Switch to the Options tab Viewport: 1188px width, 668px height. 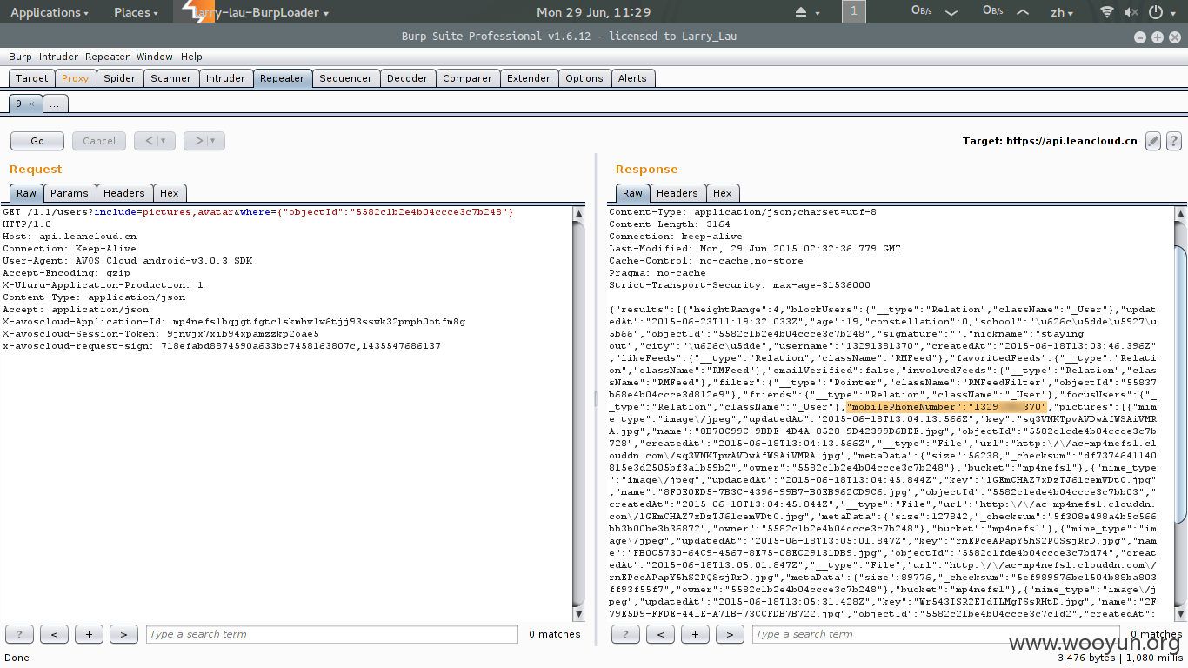pyautogui.click(x=584, y=78)
